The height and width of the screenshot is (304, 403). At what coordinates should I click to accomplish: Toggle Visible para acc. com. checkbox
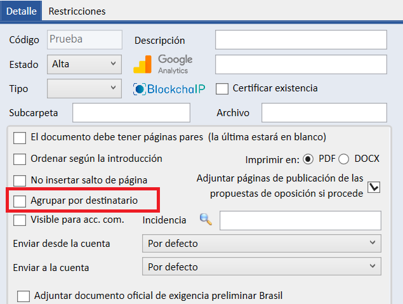[x=20, y=220]
